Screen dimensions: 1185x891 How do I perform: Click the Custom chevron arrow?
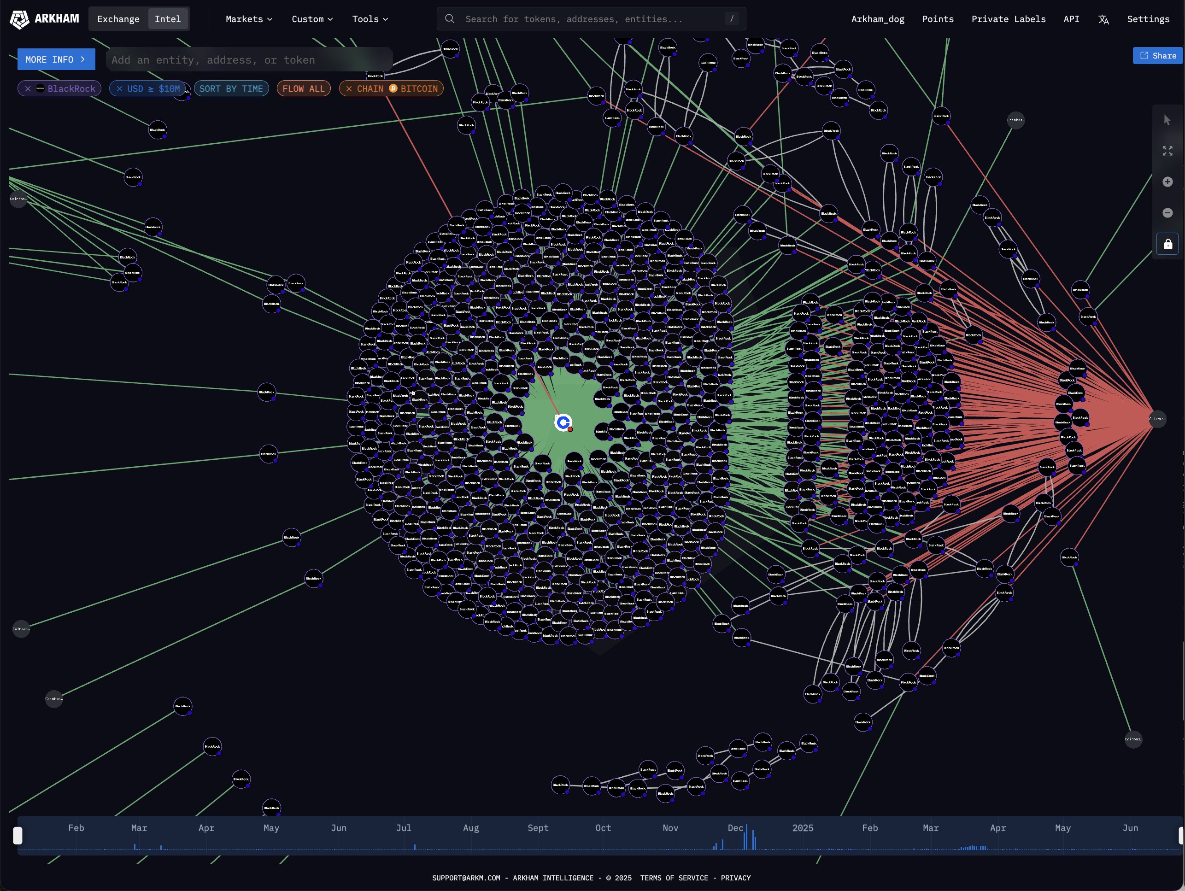click(x=330, y=19)
